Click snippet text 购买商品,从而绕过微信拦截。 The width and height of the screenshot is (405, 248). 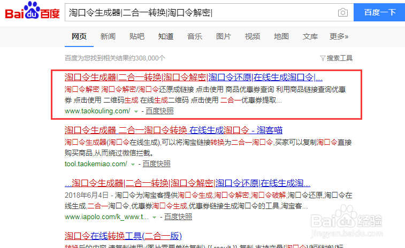tap(109, 153)
